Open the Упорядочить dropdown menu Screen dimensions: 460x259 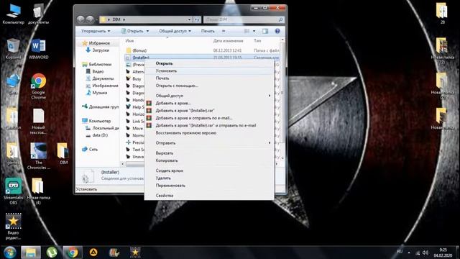(x=96, y=31)
